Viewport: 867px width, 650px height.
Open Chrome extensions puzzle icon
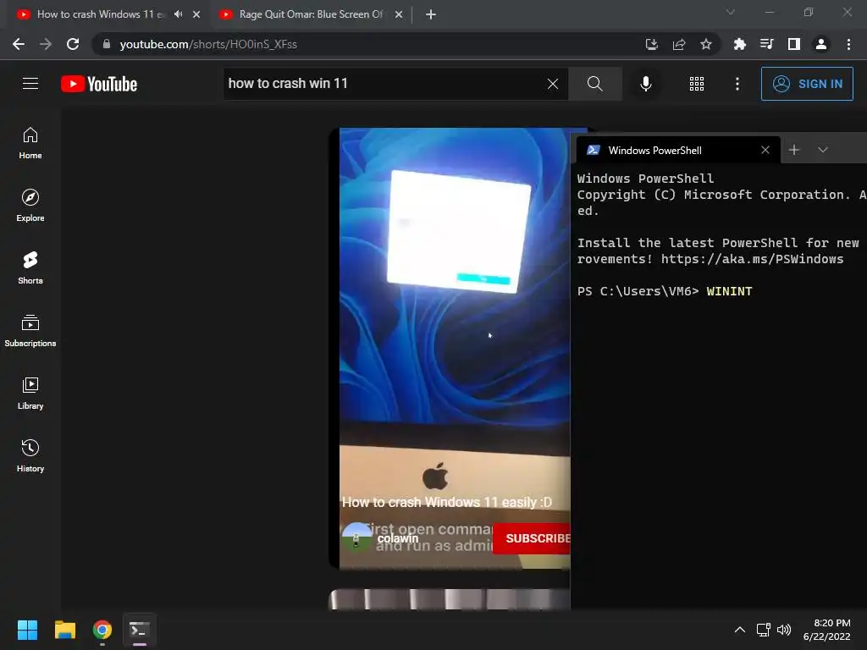(739, 44)
